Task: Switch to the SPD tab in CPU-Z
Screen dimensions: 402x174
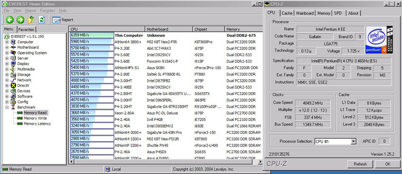Action: [x=338, y=13]
